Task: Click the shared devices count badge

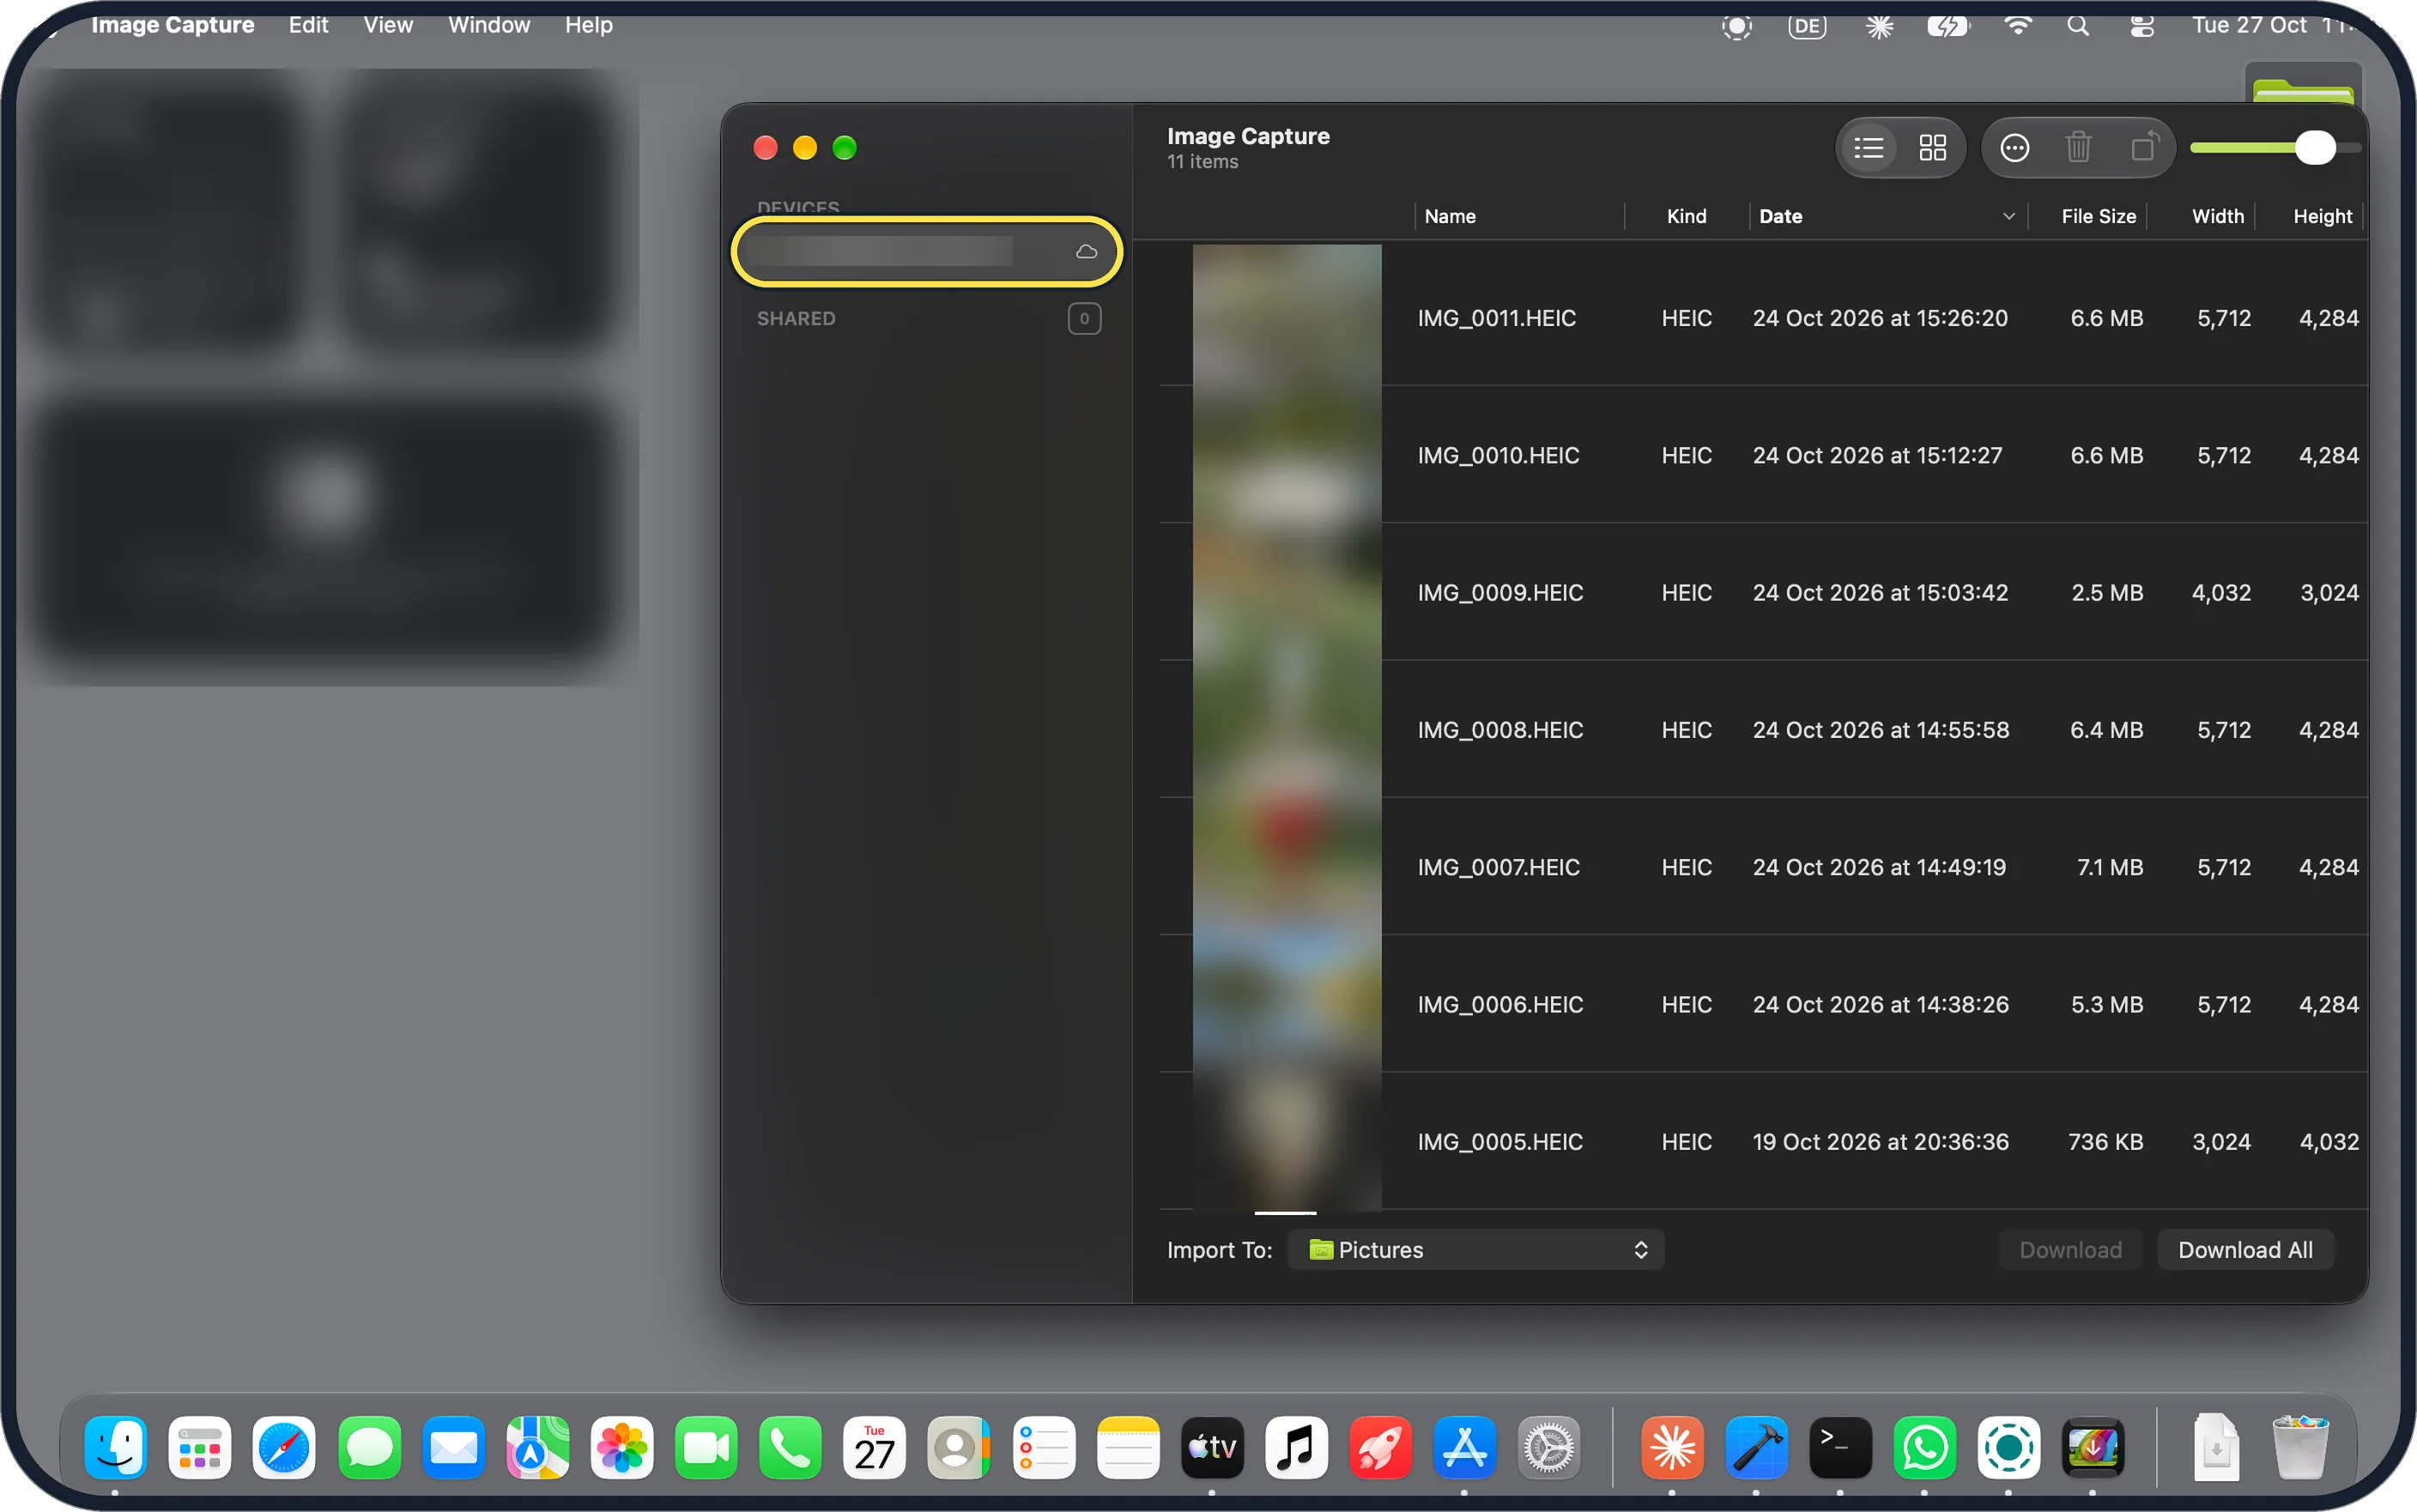Action: (x=1084, y=319)
